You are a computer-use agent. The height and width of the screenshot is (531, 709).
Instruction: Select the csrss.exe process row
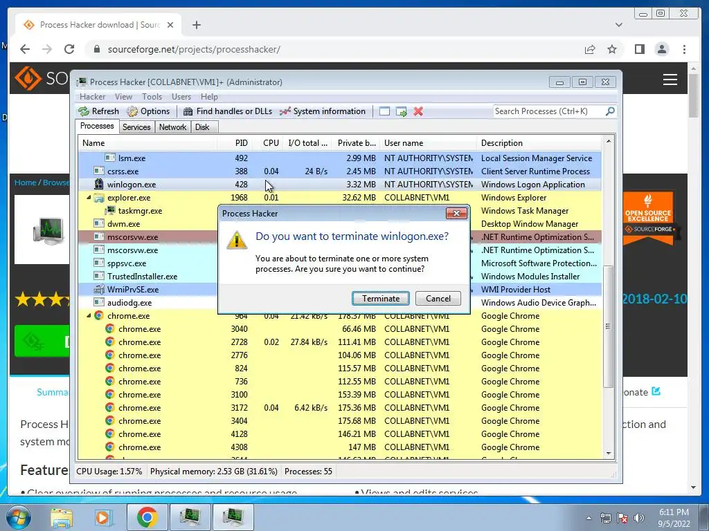pyautogui.click(x=339, y=171)
